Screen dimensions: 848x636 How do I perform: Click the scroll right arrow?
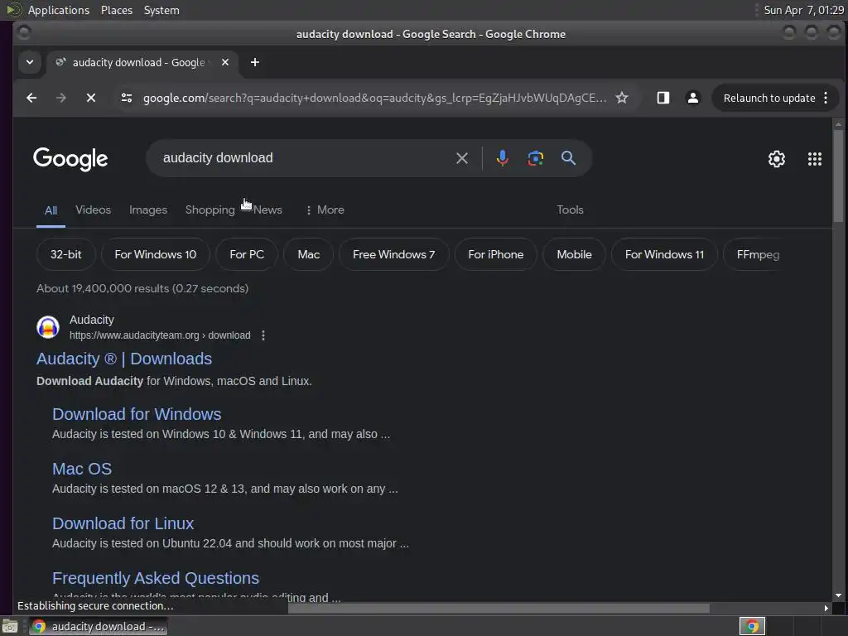pyautogui.click(x=826, y=609)
